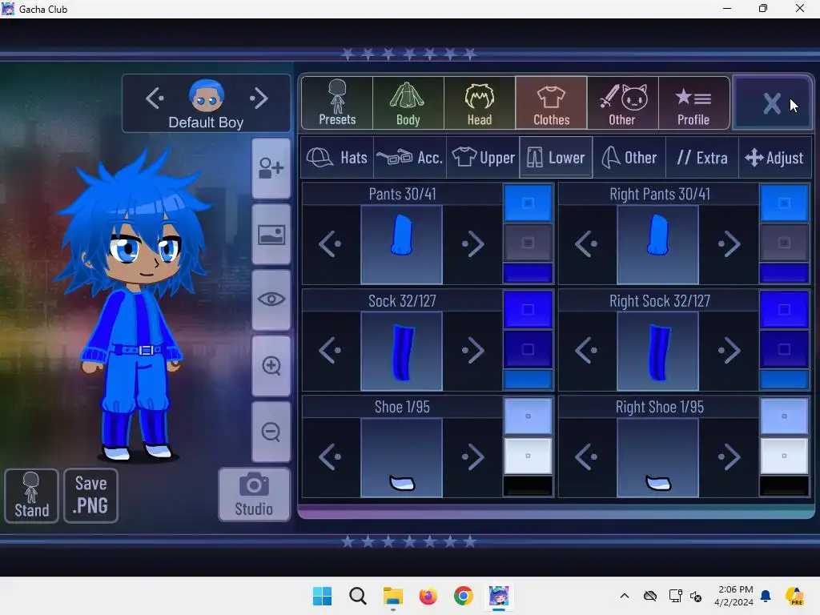Open the Profile category

[693, 103]
